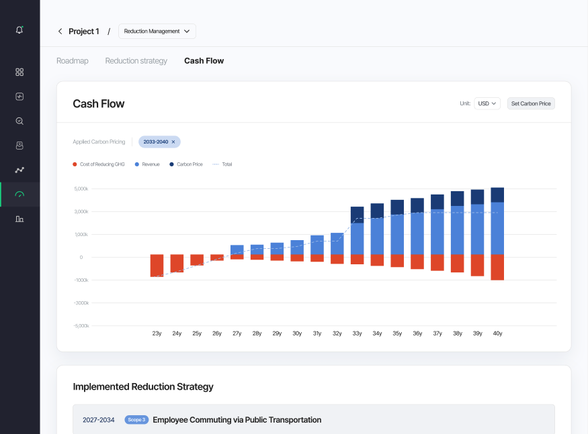Click the Applied Carbon Pricing label

99,142
